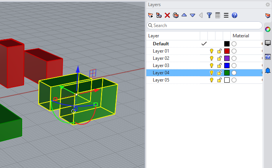Select the Default layer row
The height and width of the screenshot is (168, 272).
tap(204, 44)
